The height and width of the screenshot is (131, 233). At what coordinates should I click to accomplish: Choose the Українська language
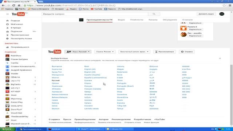(x=57, y=86)
